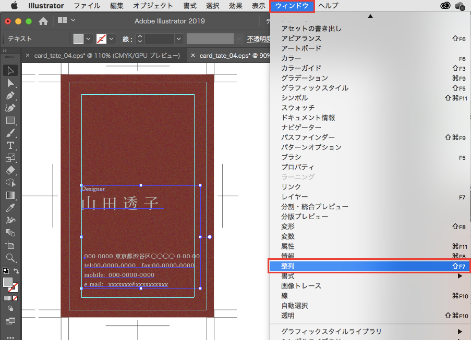Select the Pen tool
This screenshot has height=340, width=471.
click(x=10, y=96)
